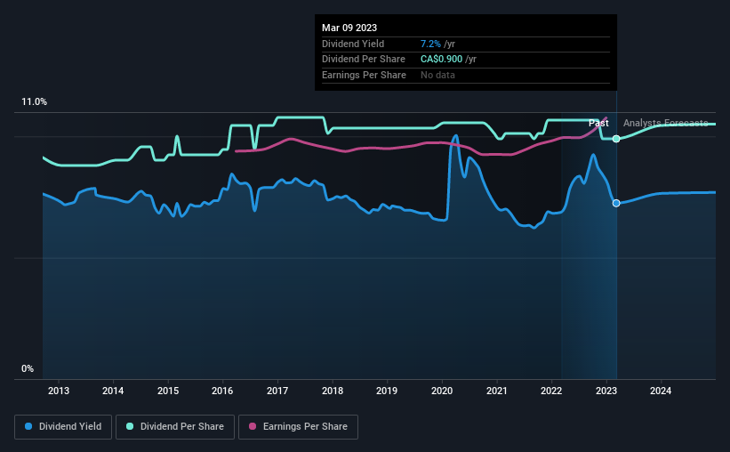
Task: Click the 2018 x-axis label
Action: click(x=333, y=391)
